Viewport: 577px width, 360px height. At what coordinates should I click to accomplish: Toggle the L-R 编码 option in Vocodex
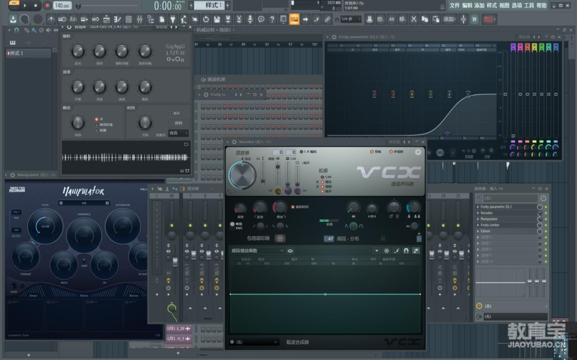click(x=301, y=151)
